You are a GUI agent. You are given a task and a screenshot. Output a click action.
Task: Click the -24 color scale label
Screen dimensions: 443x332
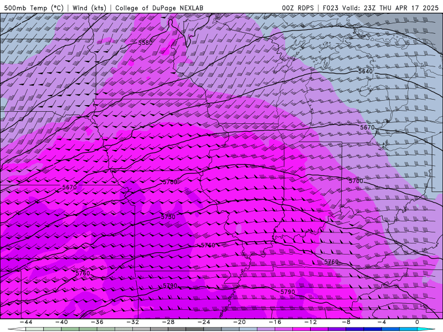[x=204, y=322]
